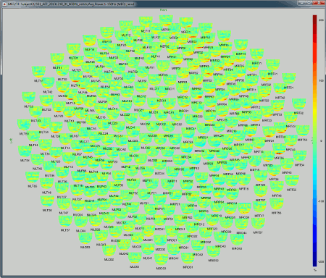Select the MRO51 sensor thumbnail
Screen dimensions: 326x278
[x=188, y=258]
